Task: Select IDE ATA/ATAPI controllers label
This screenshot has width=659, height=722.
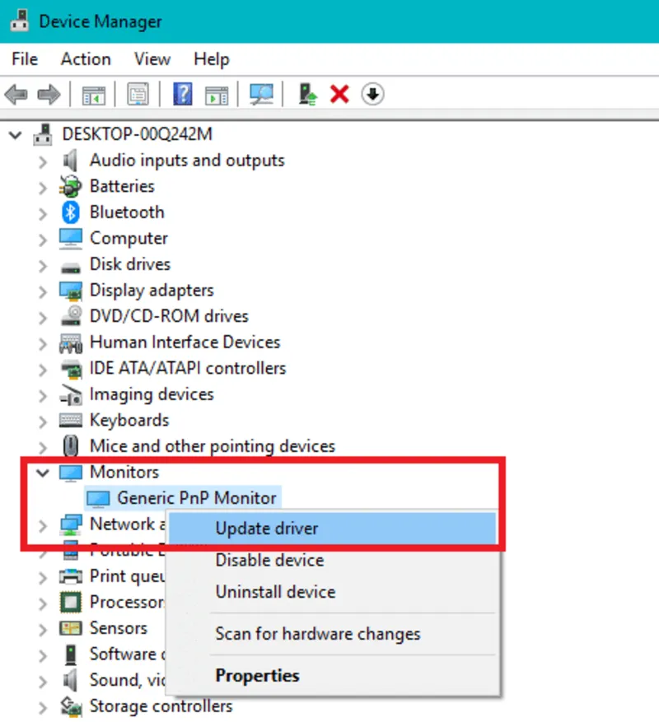Action: click(x=188, y=368)
